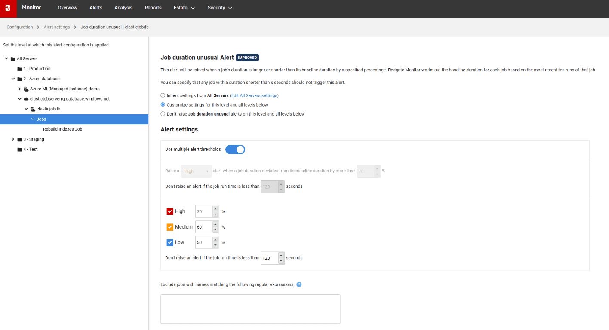Click the exclude jobs regular expressions text box
The image size is (609, 330).
click(250, 309)
